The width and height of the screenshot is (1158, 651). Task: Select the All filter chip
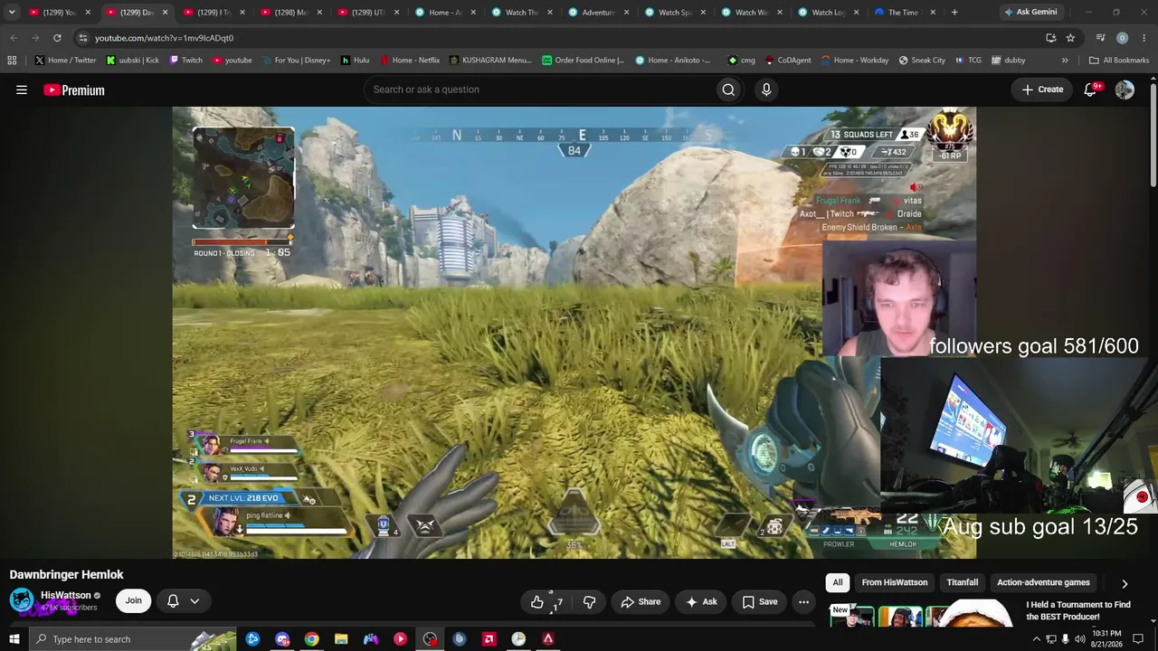tap(838, 583)
